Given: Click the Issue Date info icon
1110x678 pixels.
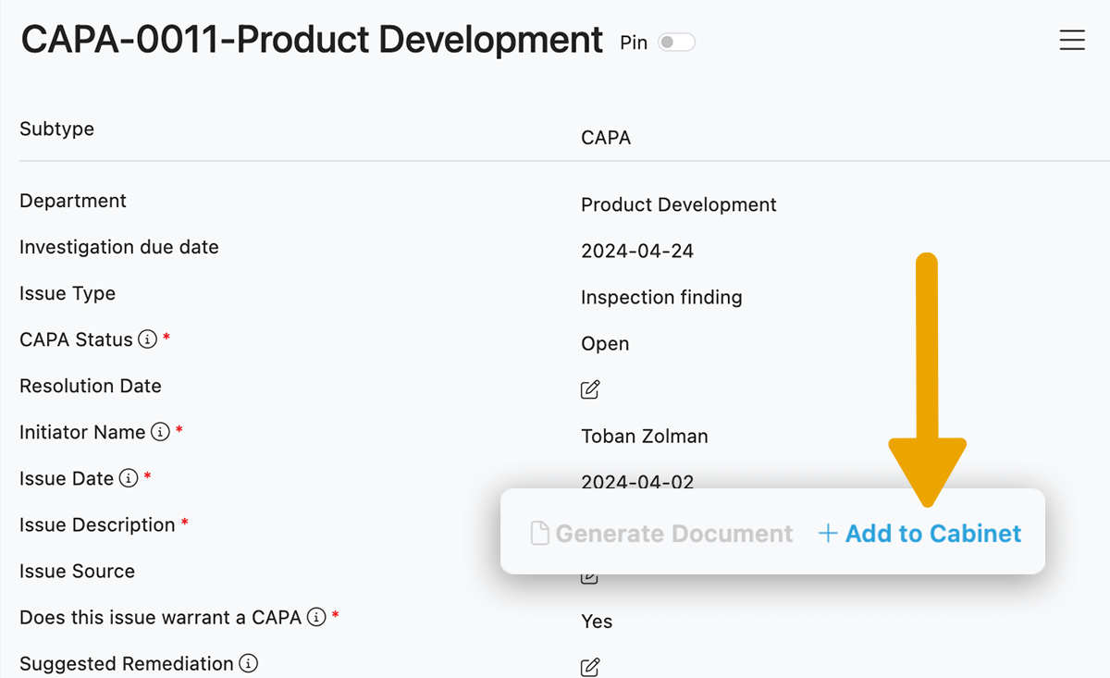Looking at the screenshot, I should point(129,478).
